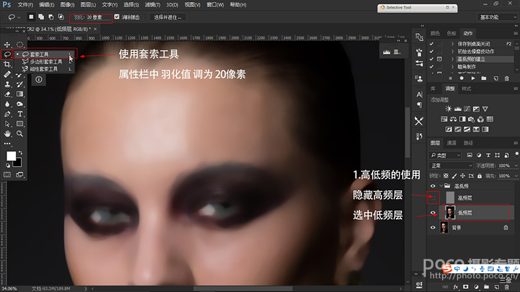This screenshot has height=292, width=520.
Task: Create new layer icon in Layers panel
Action: point(497,287)
